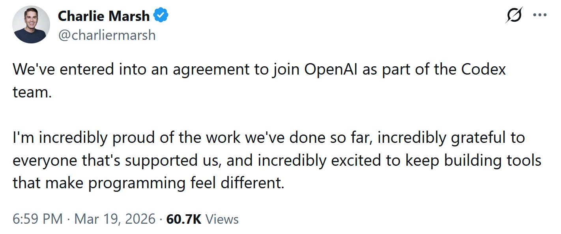Click Charlie Marsh's profile avatar photo

(x=31, y=24)
